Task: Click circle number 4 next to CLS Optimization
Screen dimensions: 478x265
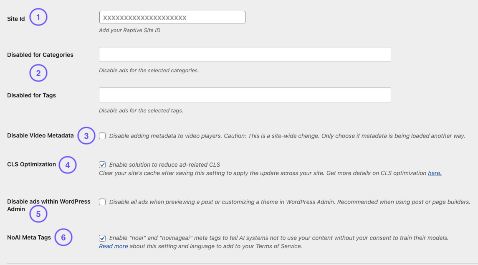Action: tap(68, 165)
